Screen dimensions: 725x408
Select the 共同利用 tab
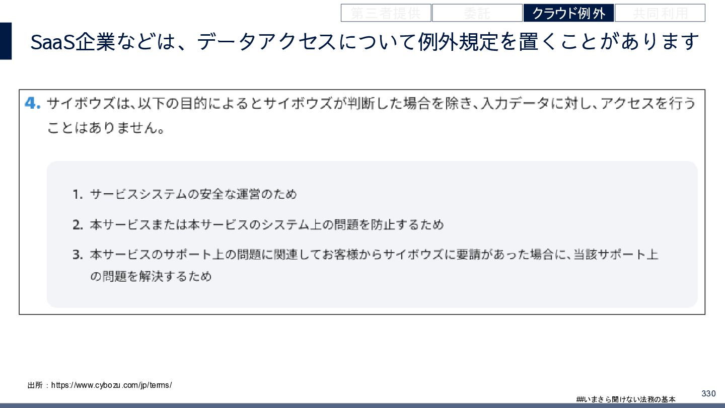tap(660, 13)
